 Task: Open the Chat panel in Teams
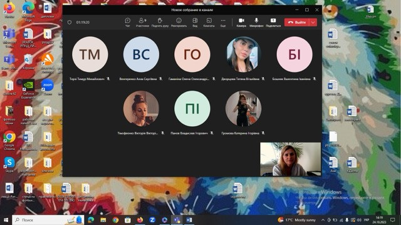127,22
